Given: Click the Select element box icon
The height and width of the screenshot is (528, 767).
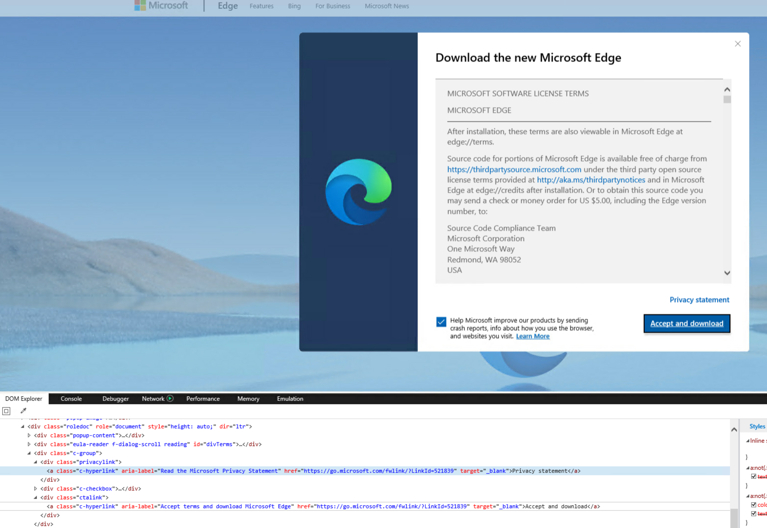Looking at the screenshot, I should pos(6,411).
